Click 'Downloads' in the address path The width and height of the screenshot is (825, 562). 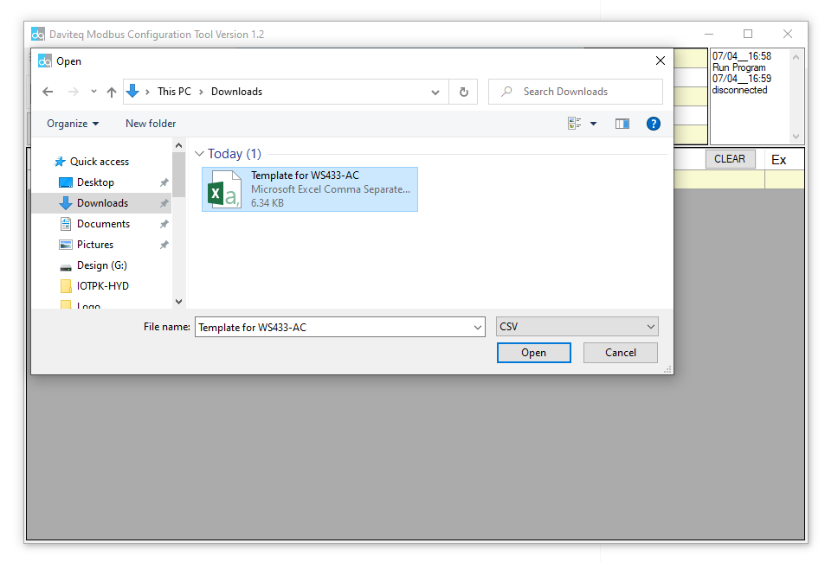(x=236, y=92)
